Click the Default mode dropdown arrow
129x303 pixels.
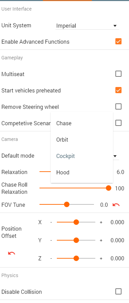[115, 156]
